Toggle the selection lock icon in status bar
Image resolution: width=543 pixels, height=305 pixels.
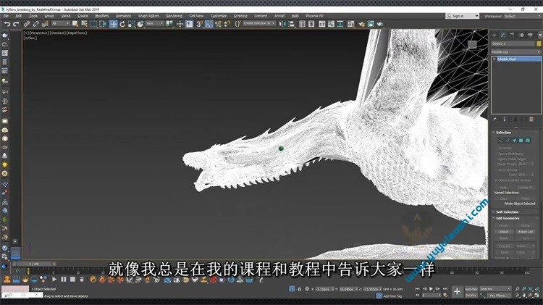pos(299,289)
